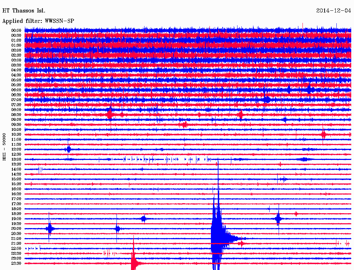
Task: Click the 05:30 time label
Action: 16,85
